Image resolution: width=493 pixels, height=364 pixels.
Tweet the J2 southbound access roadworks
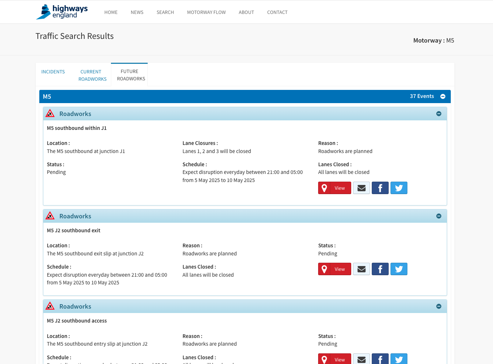pyautogui.click(x=399, y=359)
